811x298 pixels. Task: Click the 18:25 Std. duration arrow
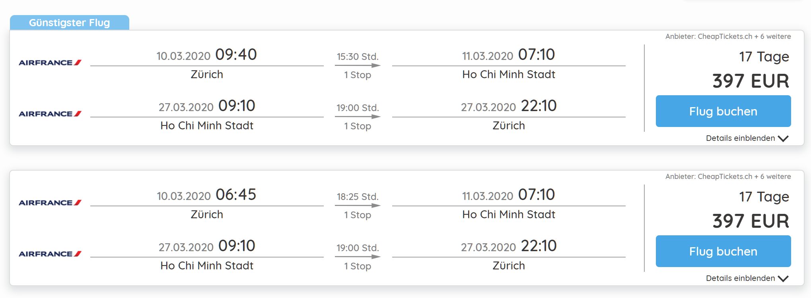pyautogui.click(x=358, y=206)
